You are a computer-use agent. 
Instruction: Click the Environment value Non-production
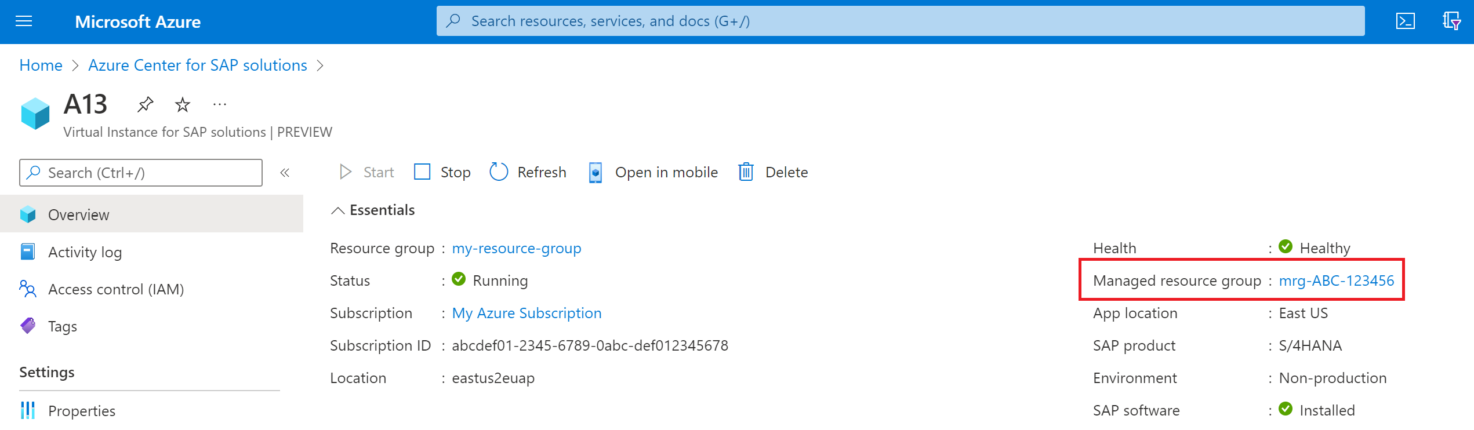click(1333, 378)
